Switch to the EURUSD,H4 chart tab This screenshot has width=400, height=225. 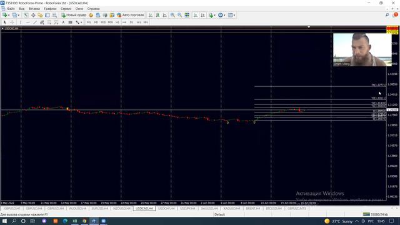(99, 209)
